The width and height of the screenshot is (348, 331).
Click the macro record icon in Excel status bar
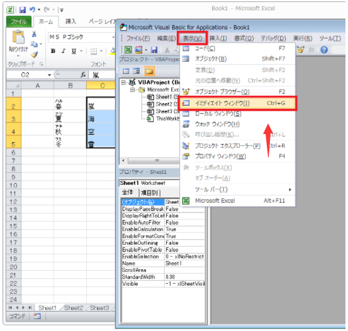(x=37, y=316)
